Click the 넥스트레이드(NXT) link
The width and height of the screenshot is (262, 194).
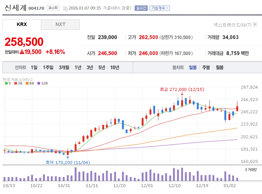point(232,25)
